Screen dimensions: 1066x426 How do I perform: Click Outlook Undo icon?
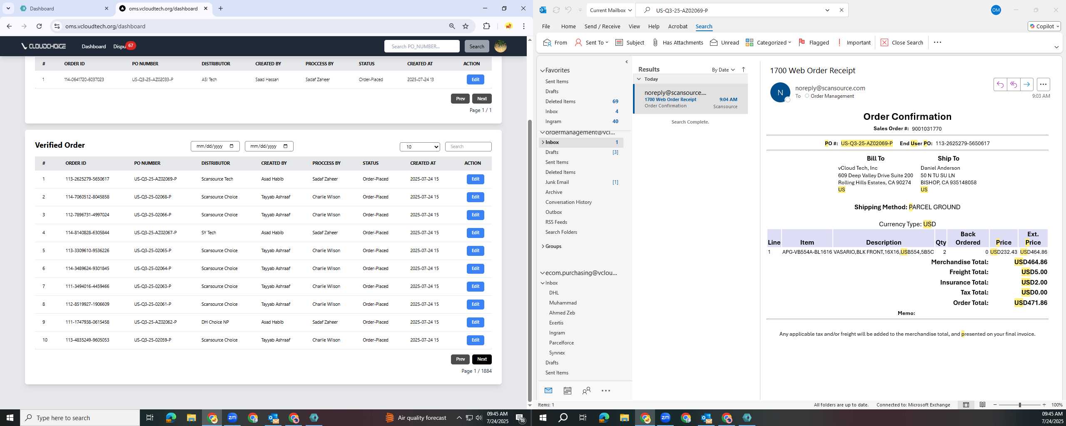pyautogui.click(x=568, y=10)
